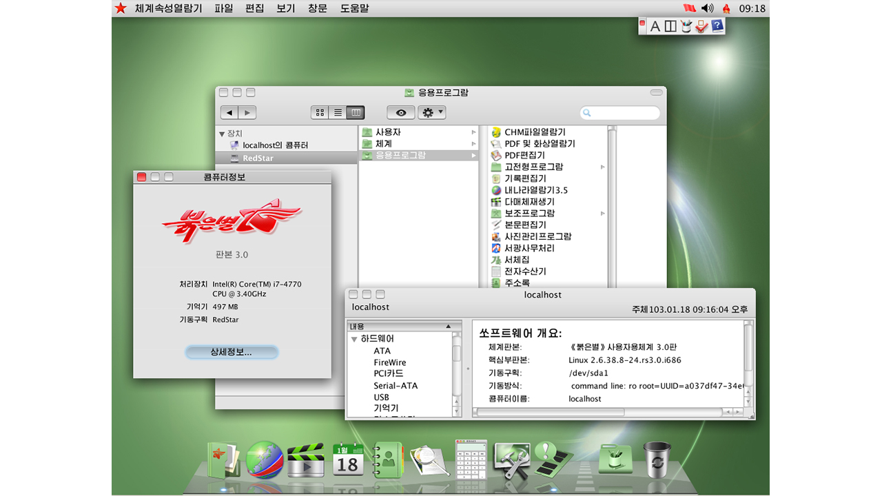Expand the 사용자 folder arrow
882x496 pixels.
tap(473, 132)
